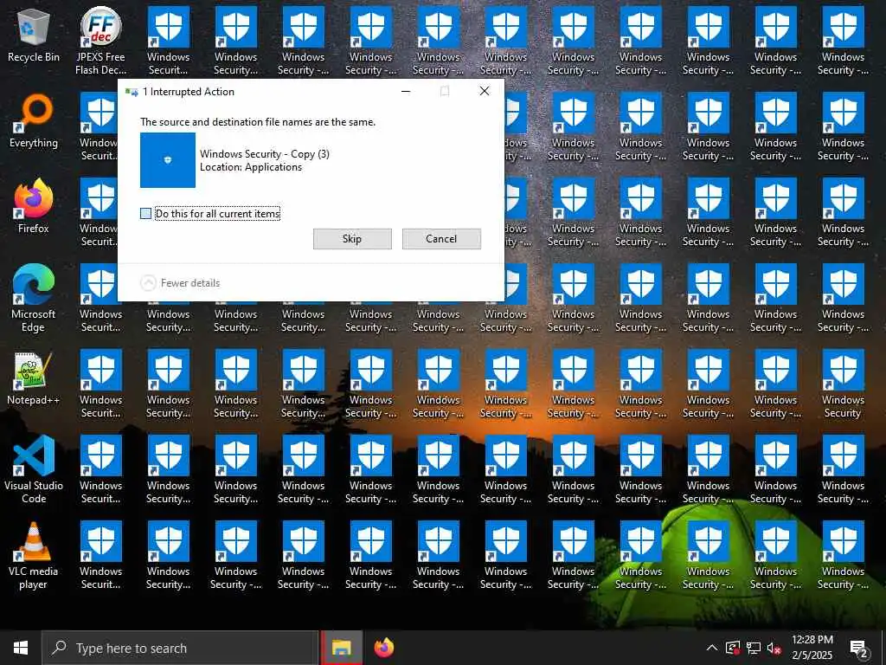Image resolution: width=886 pixels, height=665 pixels.
Task: Collapse the dialog with Fewer details
Action: click(x=180, y=283)
